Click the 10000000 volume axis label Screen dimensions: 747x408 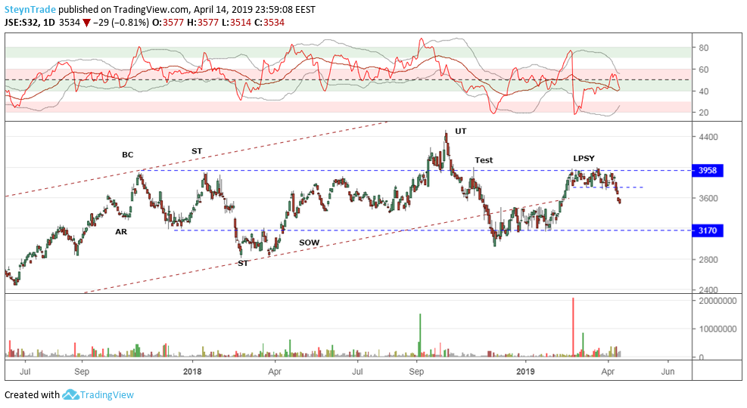717,329
